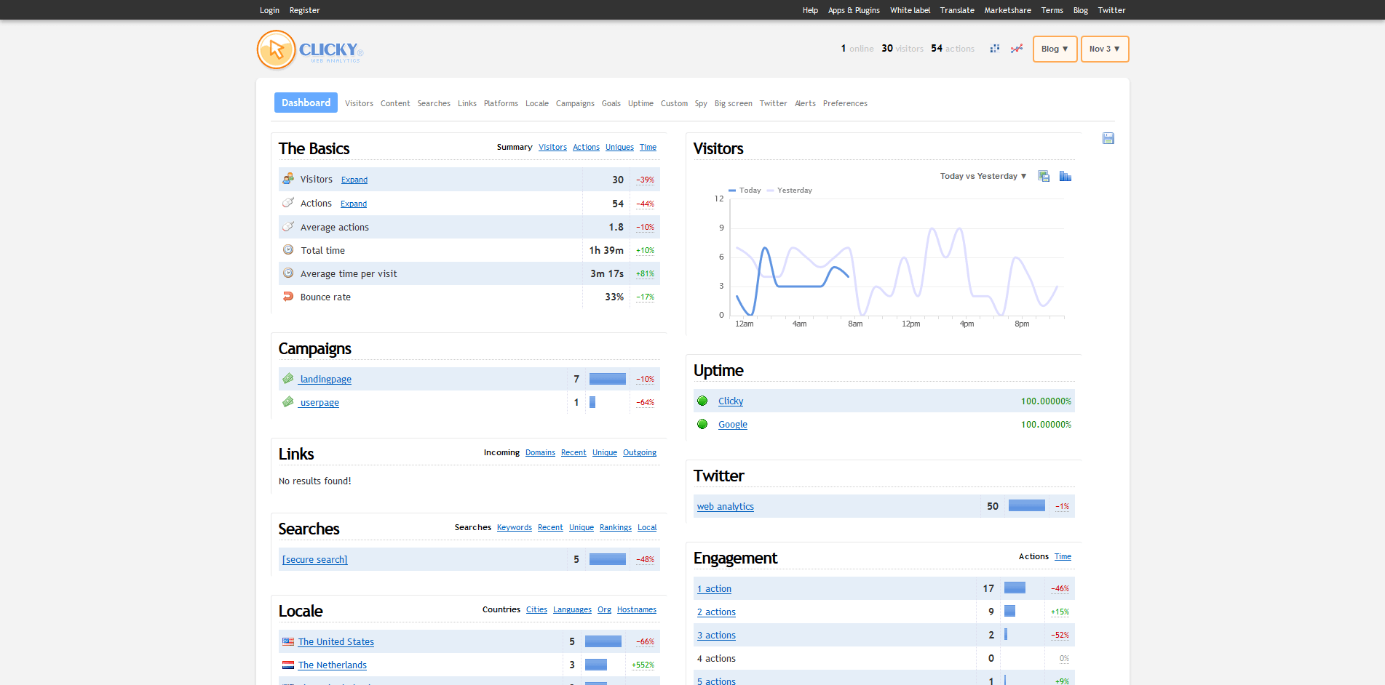1385x685 pixels.
Task: Expand the Visitors row in The Basics
Action: tap(354, 180)
